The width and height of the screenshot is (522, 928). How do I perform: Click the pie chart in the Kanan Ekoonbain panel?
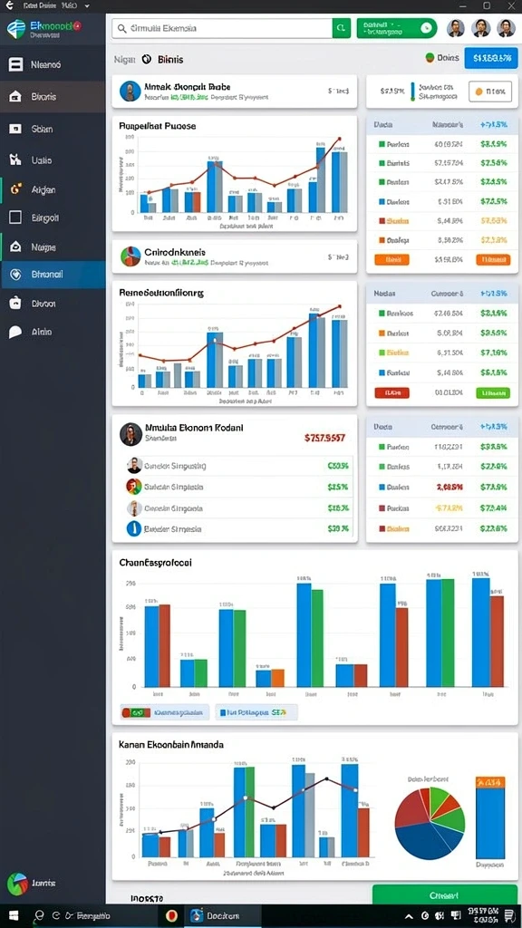pos(430,823)
